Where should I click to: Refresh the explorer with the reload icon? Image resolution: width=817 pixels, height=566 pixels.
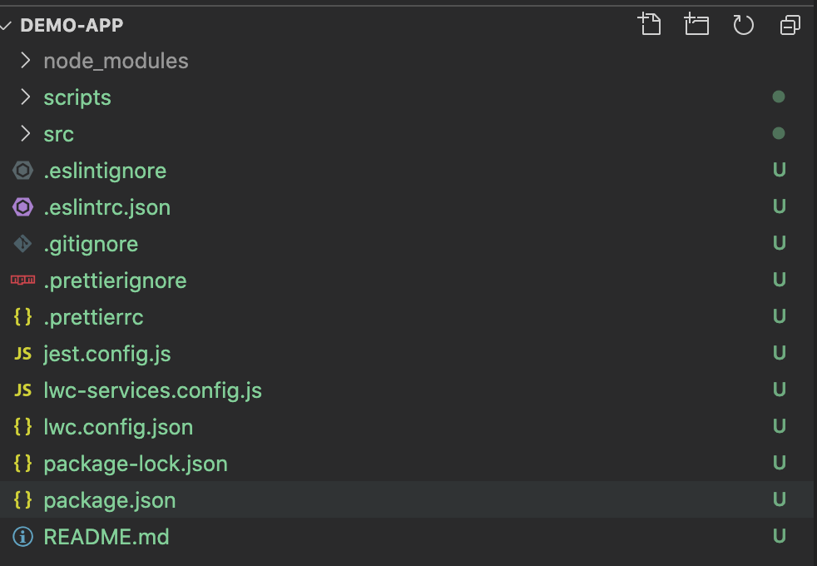743,24
